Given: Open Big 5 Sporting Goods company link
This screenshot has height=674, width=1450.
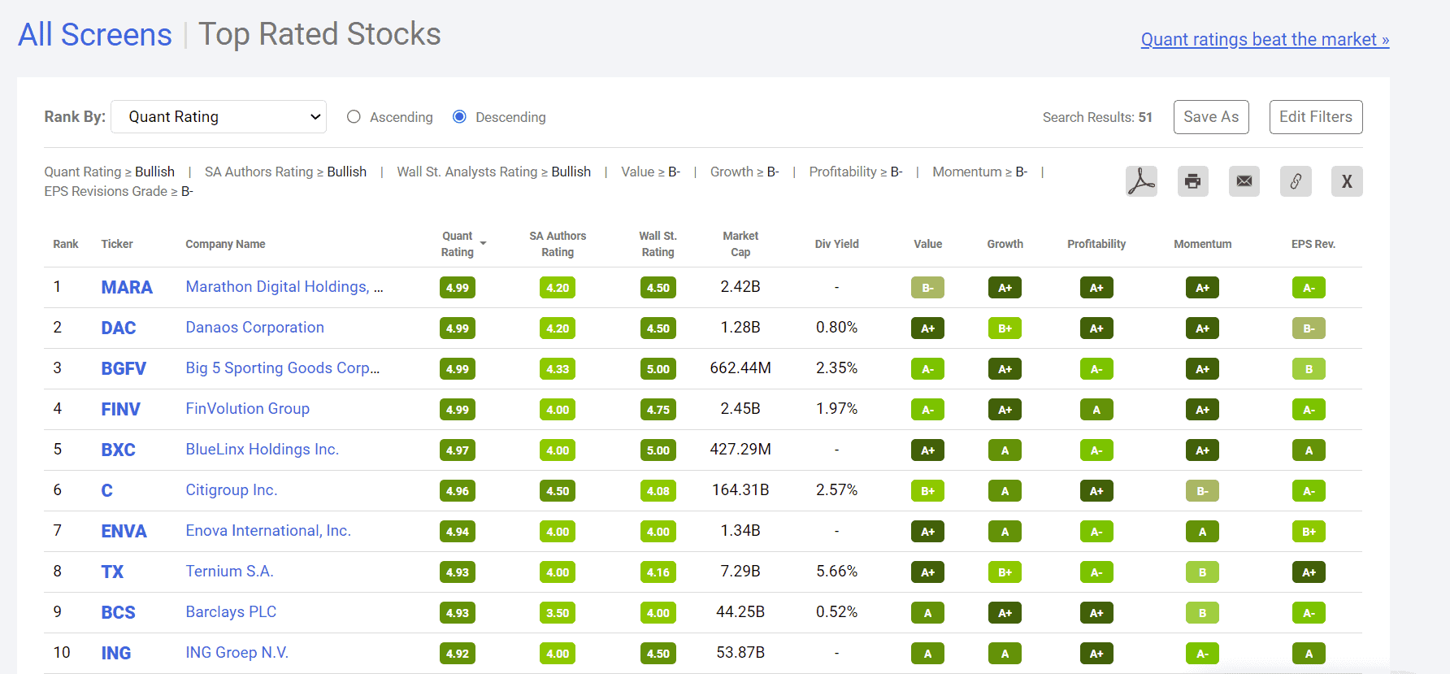Looking at the screenshot, I should click(283, 367).
